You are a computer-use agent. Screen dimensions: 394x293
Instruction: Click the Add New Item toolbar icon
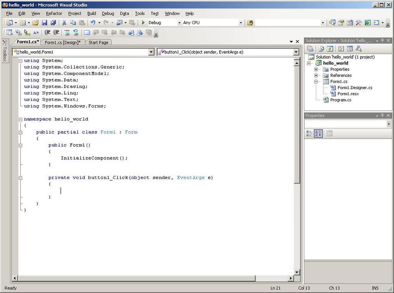pos(23,23)
